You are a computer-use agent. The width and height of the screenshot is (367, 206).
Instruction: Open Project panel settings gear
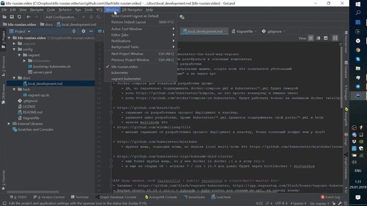(x=83, y=31)
